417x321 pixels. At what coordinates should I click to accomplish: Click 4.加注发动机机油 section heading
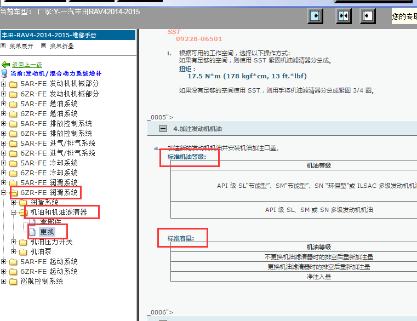(x=198, y=129)
